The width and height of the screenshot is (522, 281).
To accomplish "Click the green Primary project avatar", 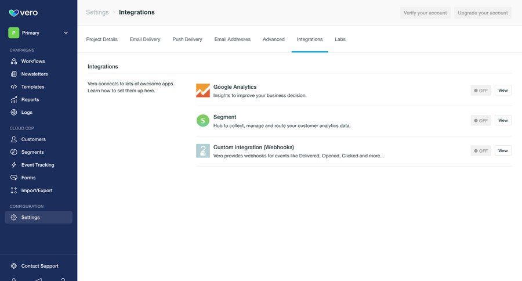I will (14, 33).
